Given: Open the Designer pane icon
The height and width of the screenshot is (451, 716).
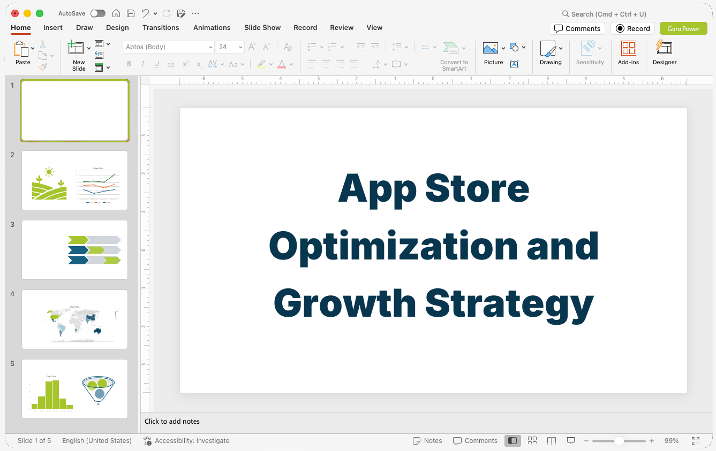Looking at the screenshot, I should click(664, 48).
